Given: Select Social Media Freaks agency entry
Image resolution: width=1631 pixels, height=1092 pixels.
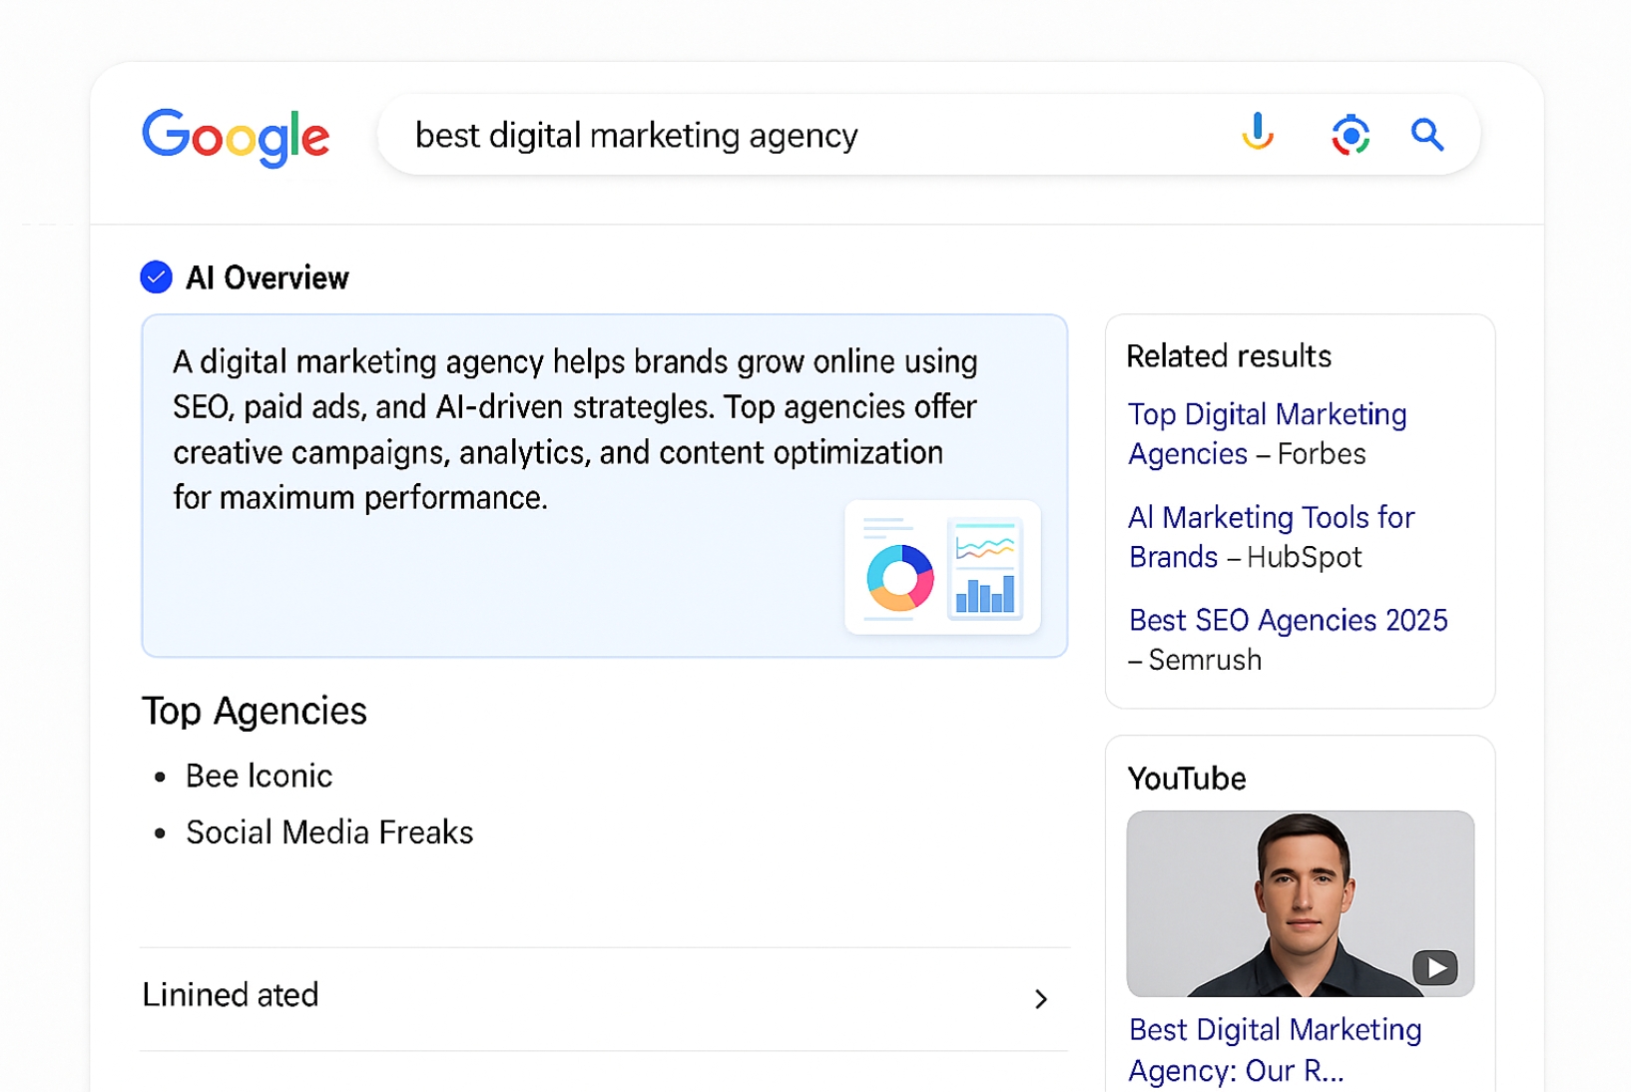Looking at the screenshot, I should point(329,832).
